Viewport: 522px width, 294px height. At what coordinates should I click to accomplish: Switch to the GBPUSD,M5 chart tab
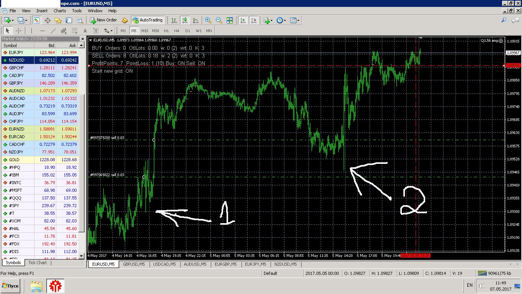tap(134, 264)
